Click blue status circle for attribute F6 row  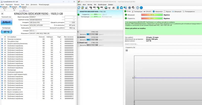coord(2,98)
